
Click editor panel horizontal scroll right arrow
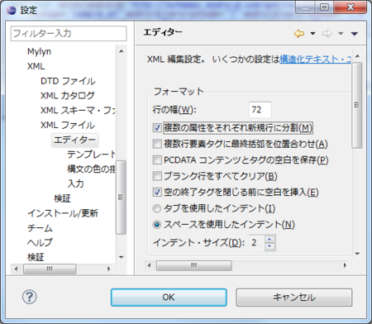coord(345,265)
